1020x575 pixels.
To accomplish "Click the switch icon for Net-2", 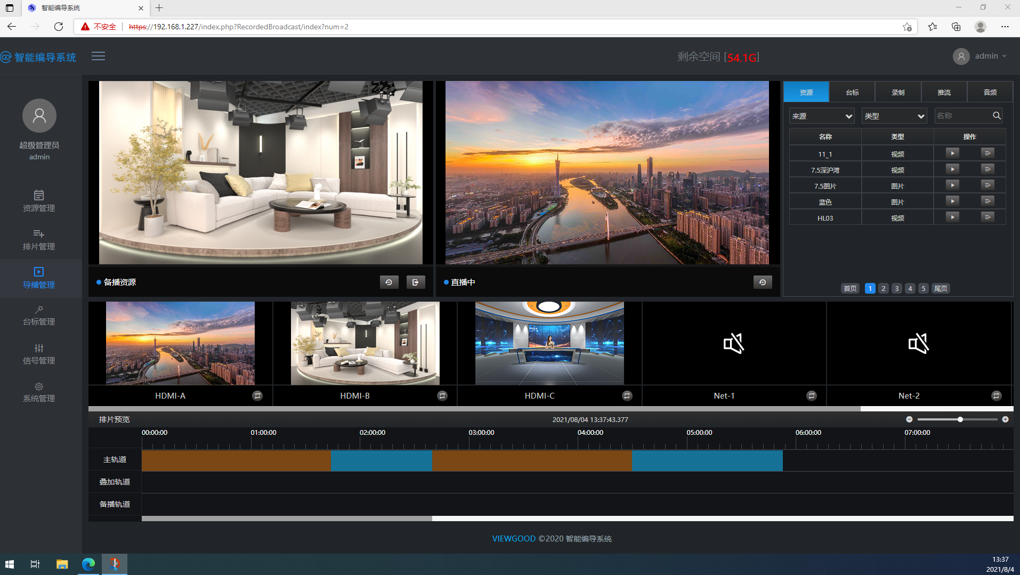I will 997,396.
